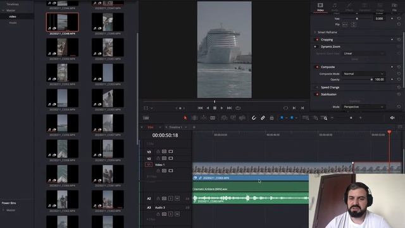Reset the Cropping section
405x228 pixels.
click(x=399, y=40)
